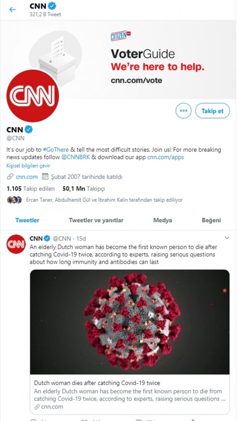Open the follower avatars cluster
237x421 pixels.
(x=14, y=200)
